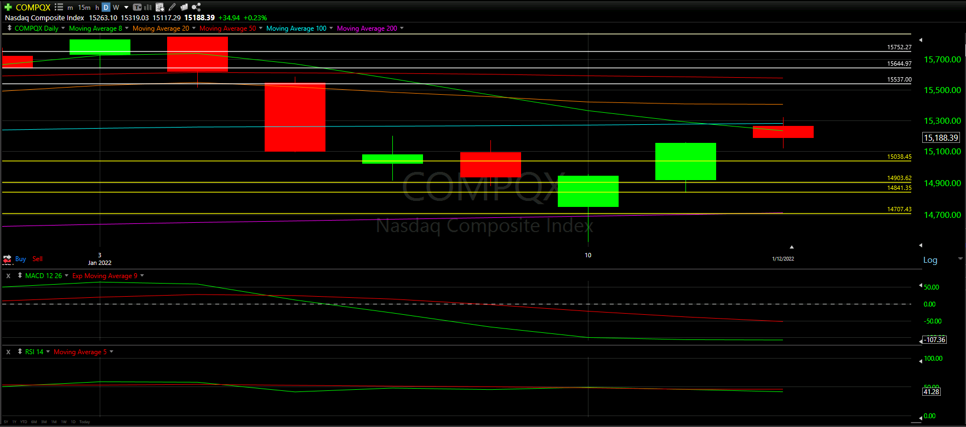
Task: Close the MACD indicator pane
Action: [x=8, y=276]
